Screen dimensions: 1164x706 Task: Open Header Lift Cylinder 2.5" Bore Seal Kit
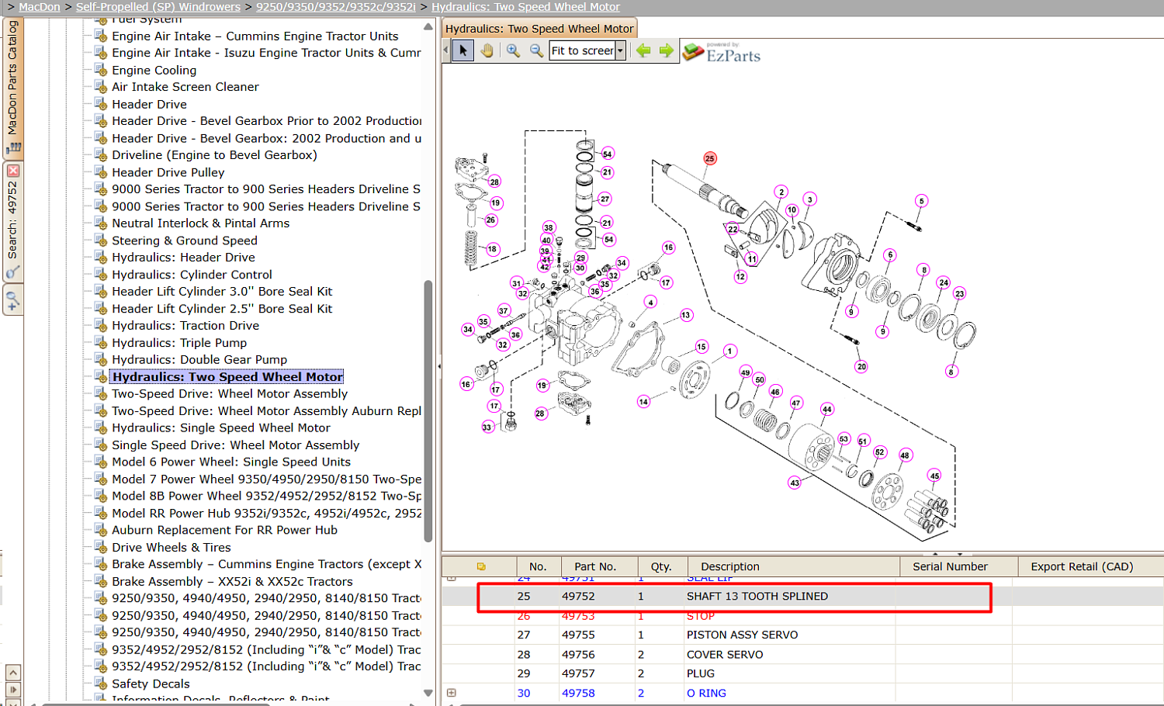(222, 308)
